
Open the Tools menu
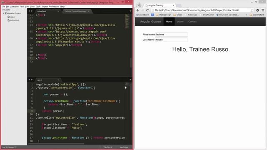38,7
